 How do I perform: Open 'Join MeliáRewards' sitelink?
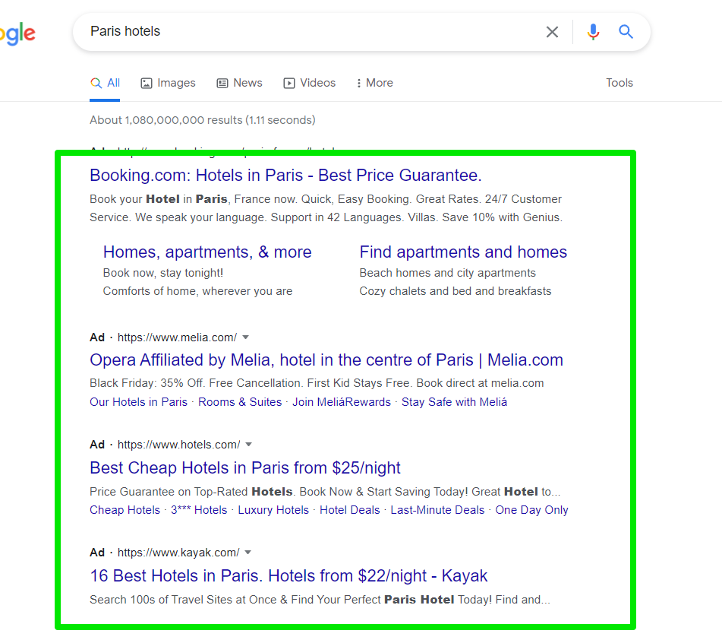coord(342,402)
